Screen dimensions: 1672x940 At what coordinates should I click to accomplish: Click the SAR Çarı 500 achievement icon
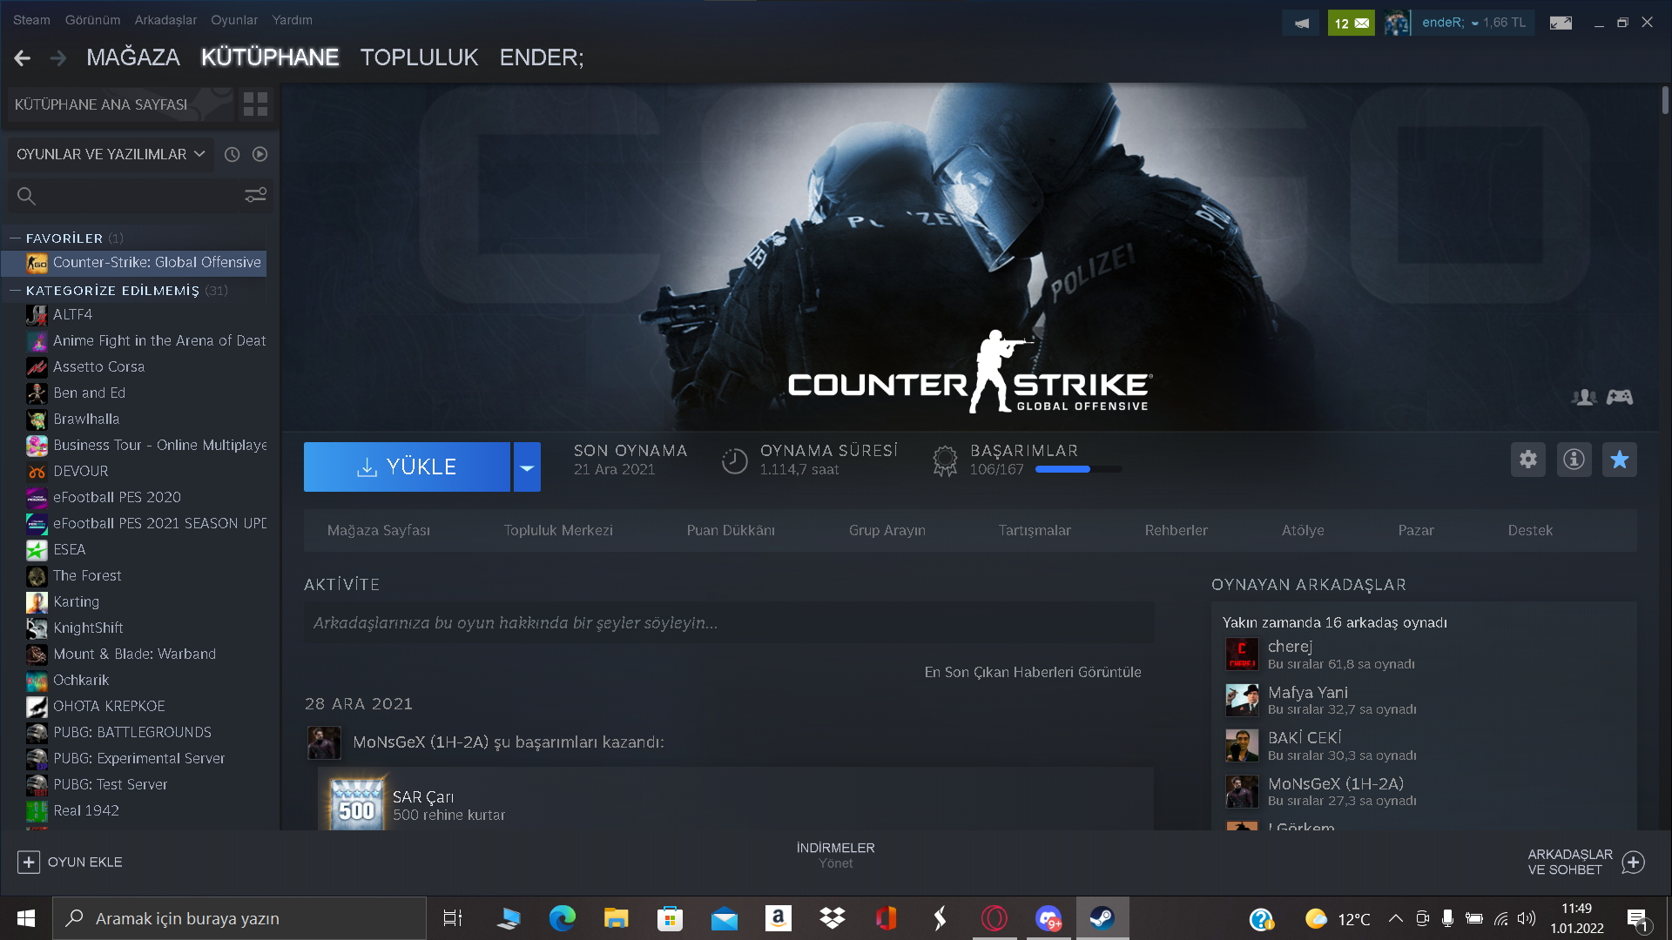click(x=357, y=804)
